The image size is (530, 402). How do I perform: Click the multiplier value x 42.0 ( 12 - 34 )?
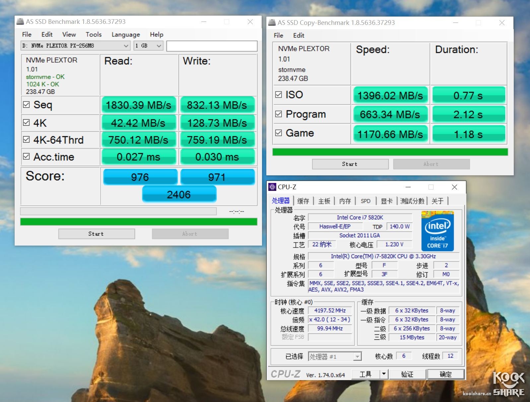click(330, 319)
